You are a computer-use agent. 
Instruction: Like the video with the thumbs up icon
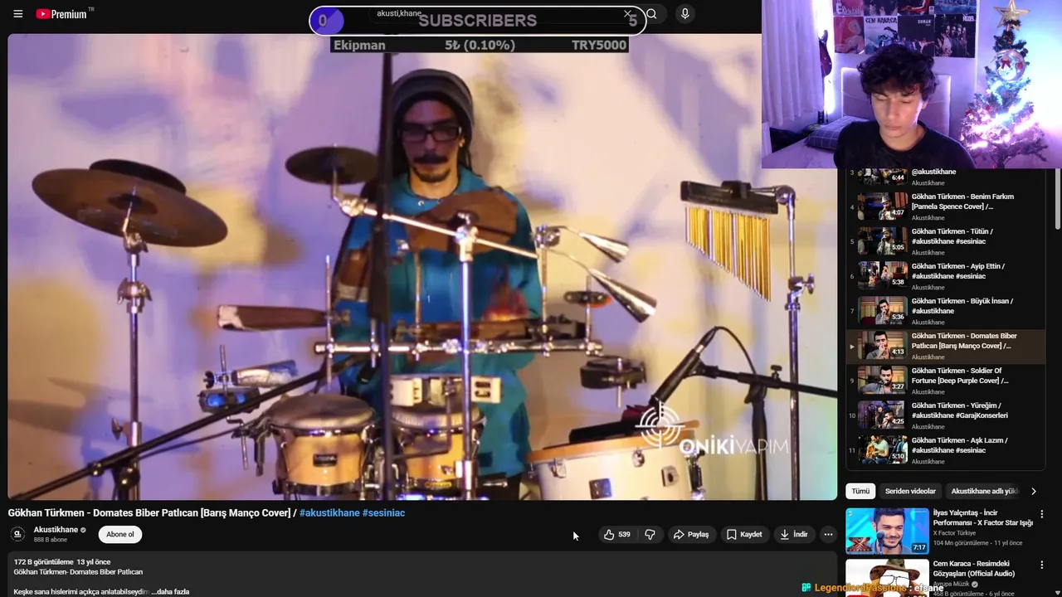pos(617,535)
